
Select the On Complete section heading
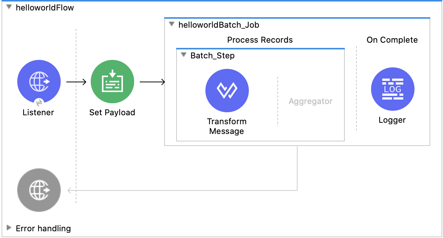(x=392, y=40)
